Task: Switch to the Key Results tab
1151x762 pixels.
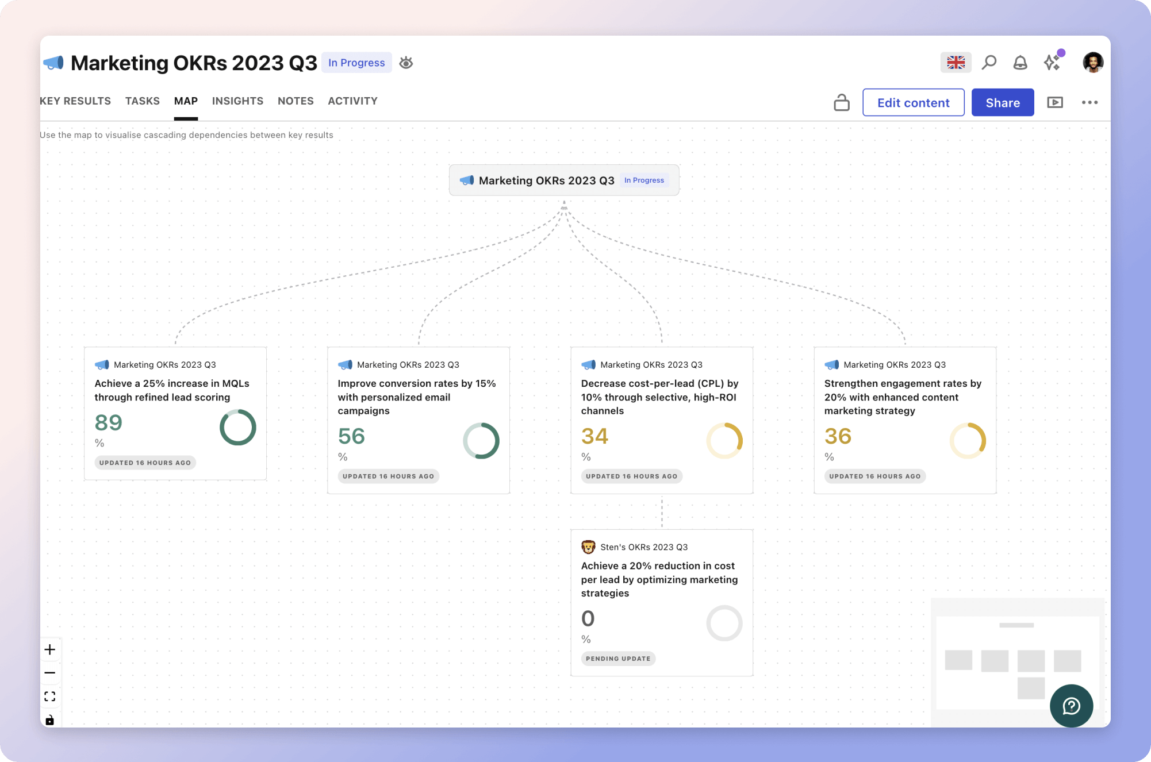Action: tap(75, 101)
